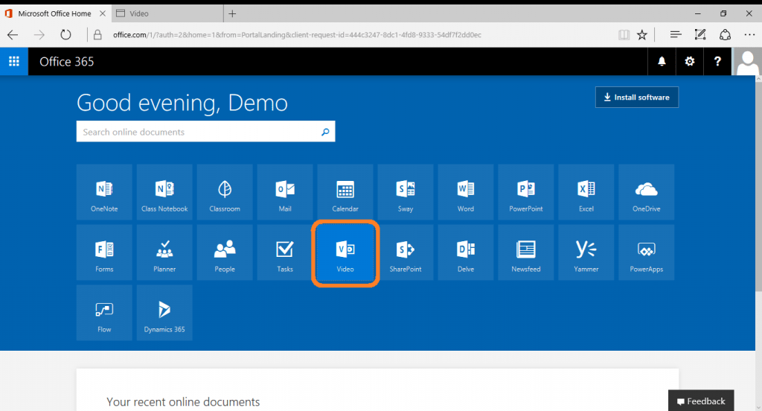The image size is (762, 411).
Task: Refresh the current page
Action: 65,34
